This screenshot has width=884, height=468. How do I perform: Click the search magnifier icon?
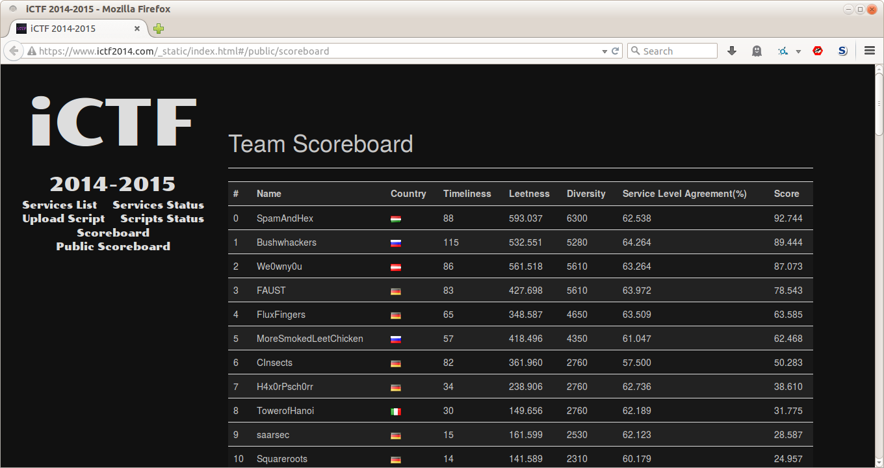(x=636, y=51)
